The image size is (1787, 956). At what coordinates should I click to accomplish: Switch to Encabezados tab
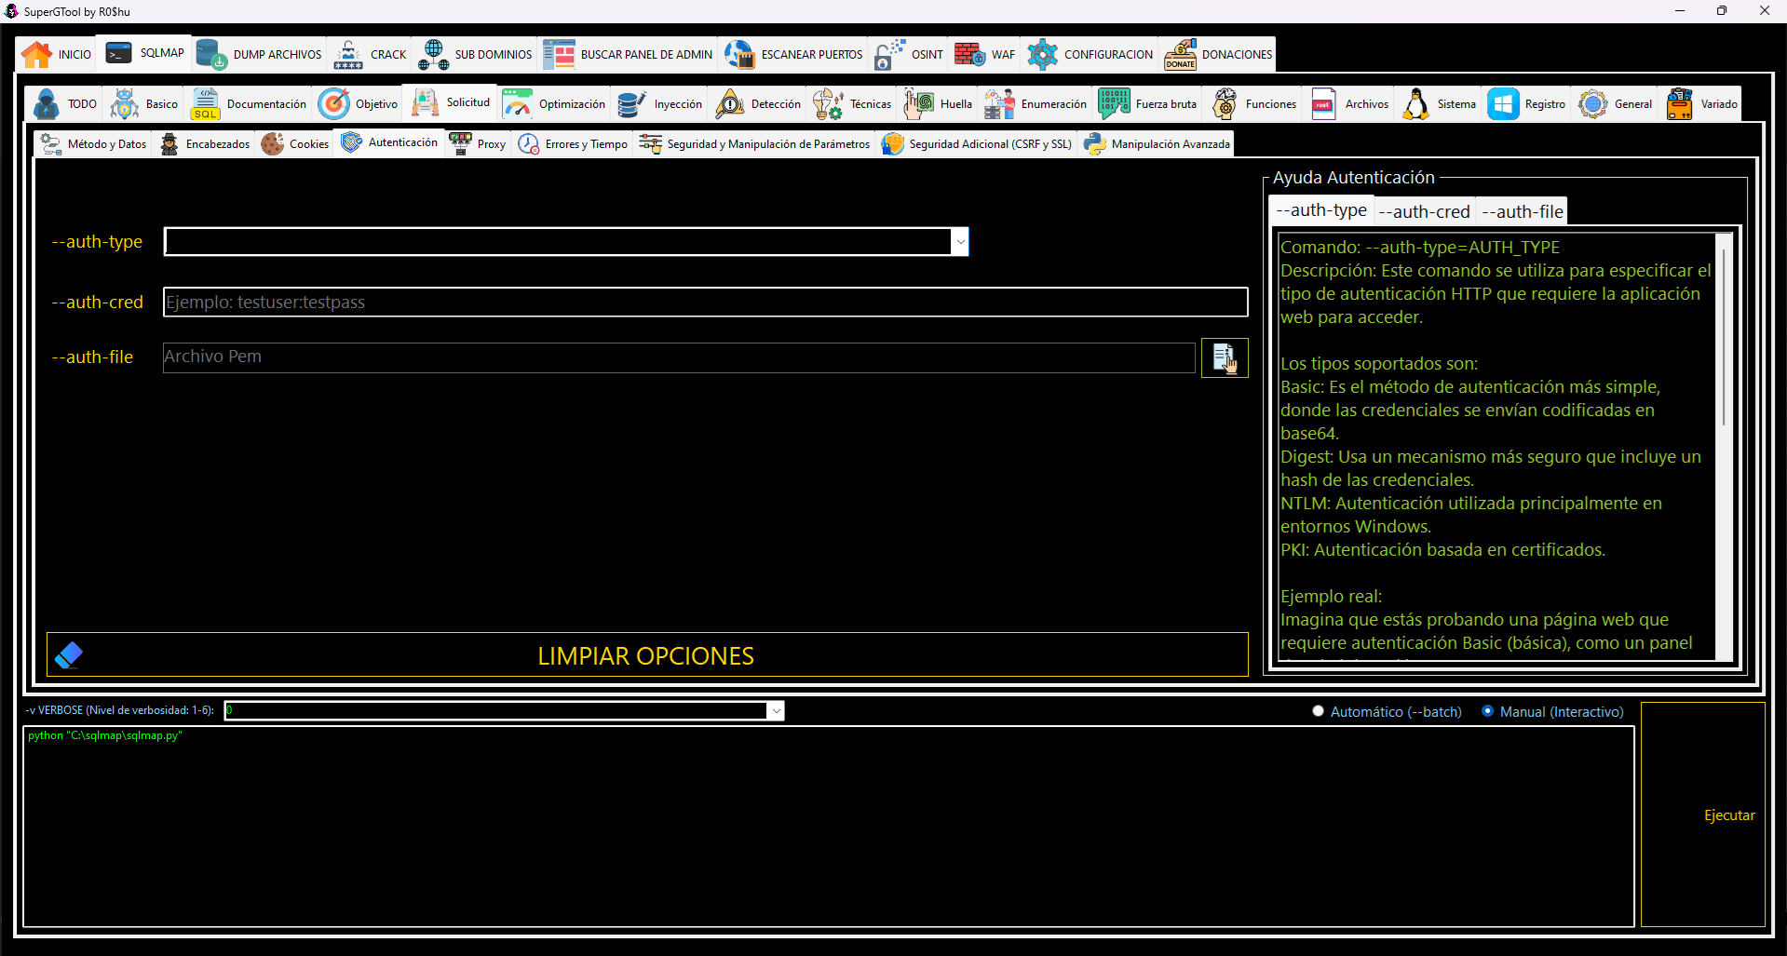click(x=206, y=144)
